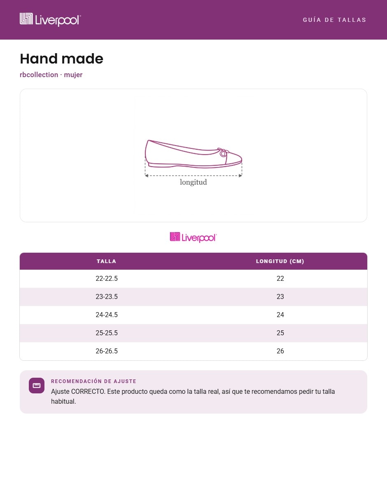Click the LONGITUD (CM) column header

pos(280,261)
